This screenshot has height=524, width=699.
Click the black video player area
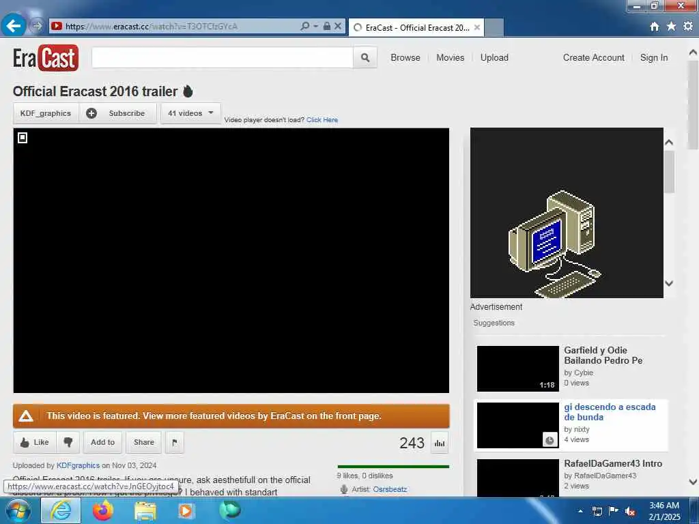(231, 260)
